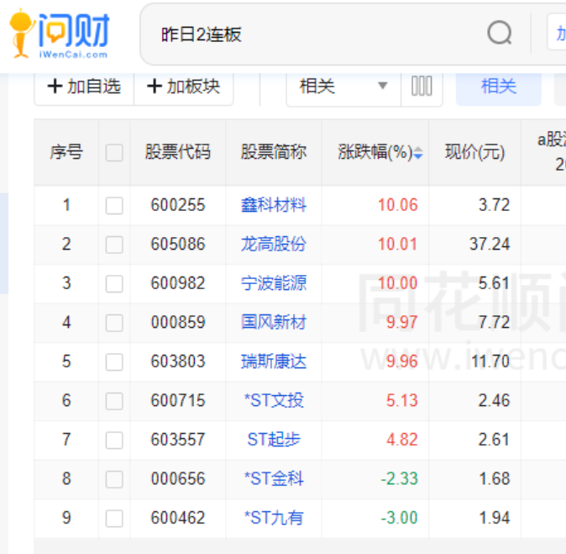Click the 加自选 button
The height and width of the screenshot is (554, 566).
(x=84, y=87)
